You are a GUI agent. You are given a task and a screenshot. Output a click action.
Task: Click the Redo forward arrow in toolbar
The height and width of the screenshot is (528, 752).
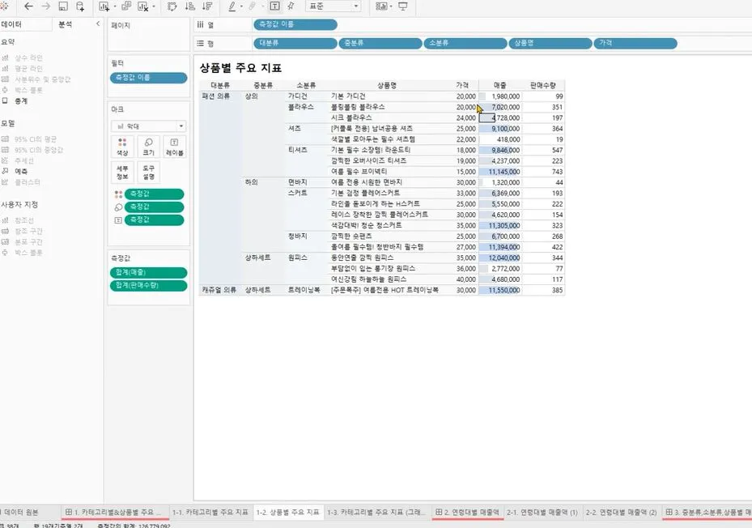coord(46,6)
